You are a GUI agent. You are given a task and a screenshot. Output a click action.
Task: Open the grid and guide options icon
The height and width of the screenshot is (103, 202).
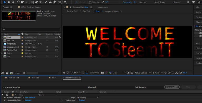[83, 73]
